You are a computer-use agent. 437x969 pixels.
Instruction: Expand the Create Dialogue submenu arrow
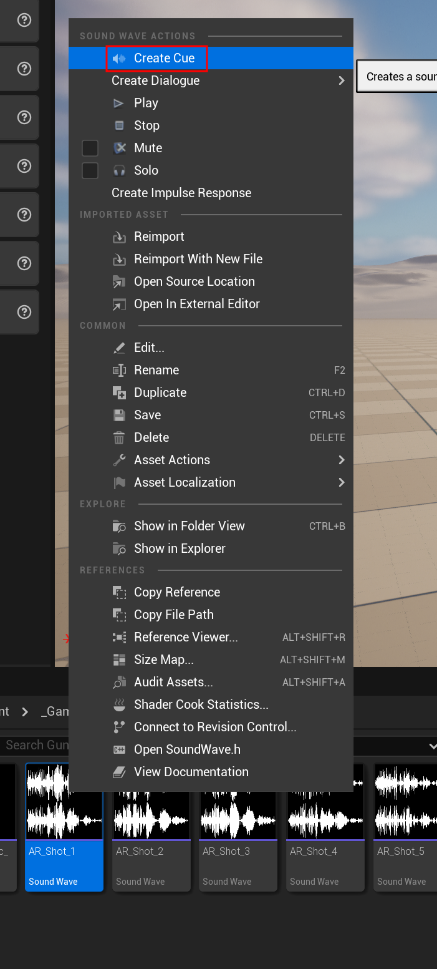coord(342,81)
